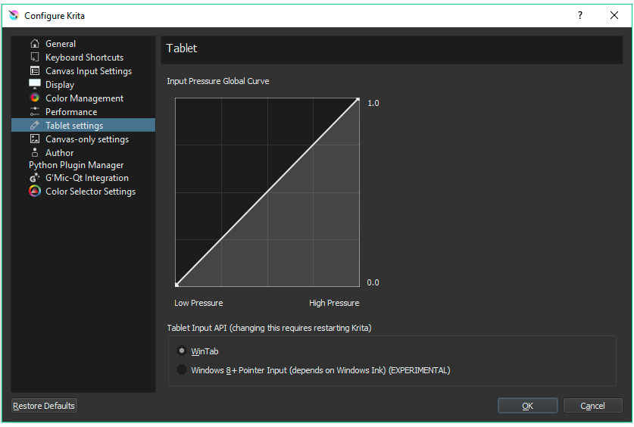Click the General home icon
Viewport: 634px width, 427px height.
click(35, 43)
